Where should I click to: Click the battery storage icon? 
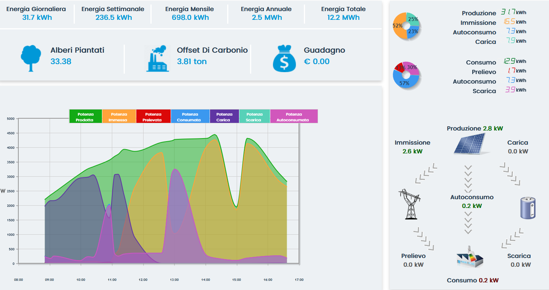pos(528,208)
